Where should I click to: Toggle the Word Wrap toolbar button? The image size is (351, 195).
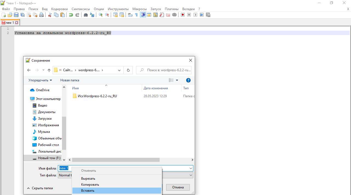[x=130, y=15]
